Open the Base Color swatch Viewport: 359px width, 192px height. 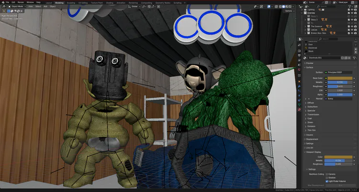coord(340,78)
